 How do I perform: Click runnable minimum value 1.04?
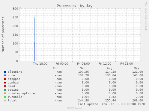85,97
